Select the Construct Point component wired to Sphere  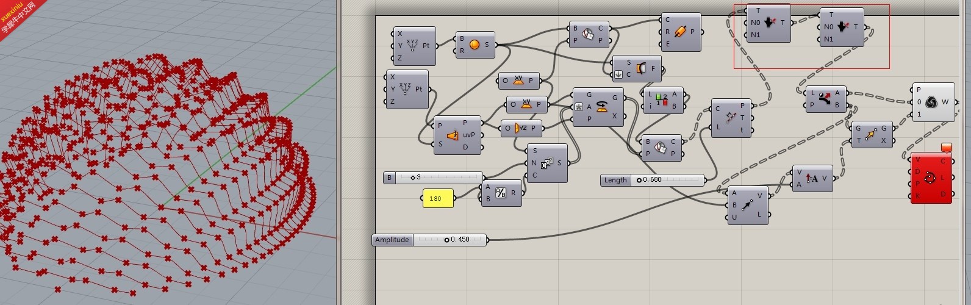(415, 46)
